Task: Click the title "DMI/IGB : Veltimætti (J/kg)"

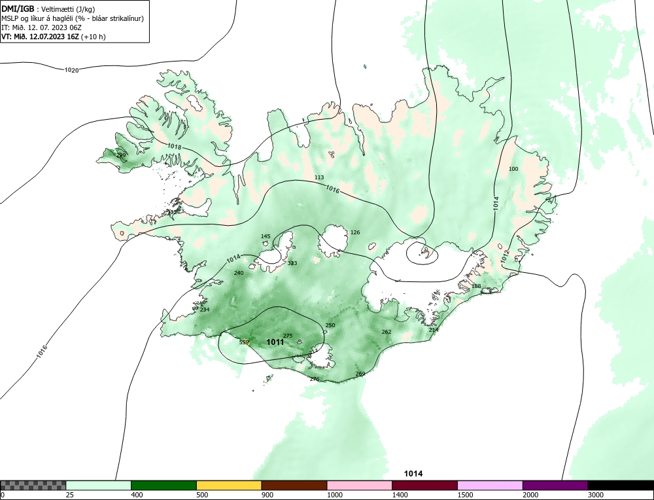Action: click(x=48, y=9)
